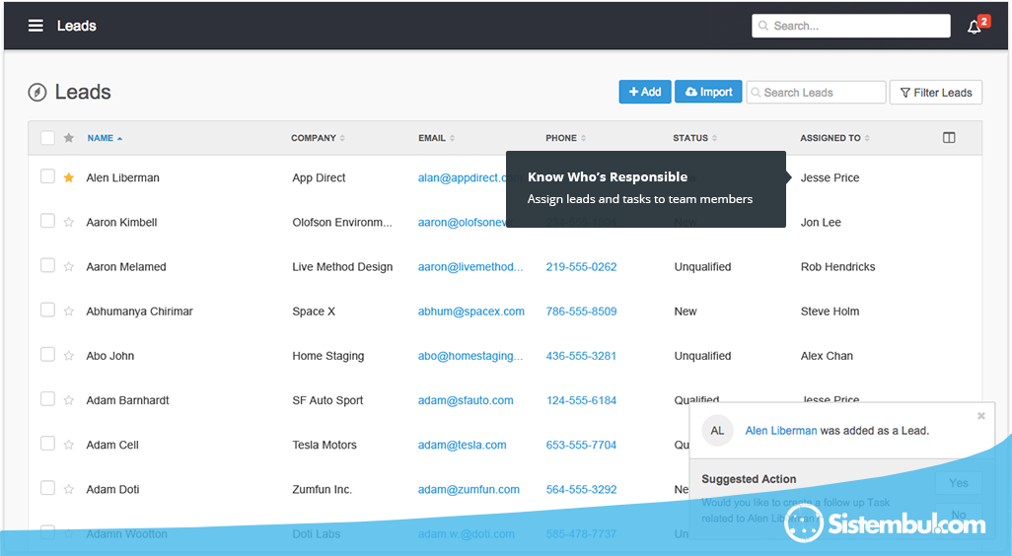Check the Aaron Melamed row checkbox
The width and height of the screenshot is (1012, 556).
tap(47, 265)
